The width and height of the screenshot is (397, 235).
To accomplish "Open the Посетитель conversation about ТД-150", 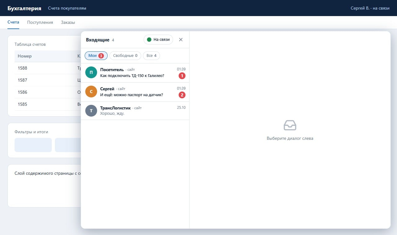I will coord(135,73).
